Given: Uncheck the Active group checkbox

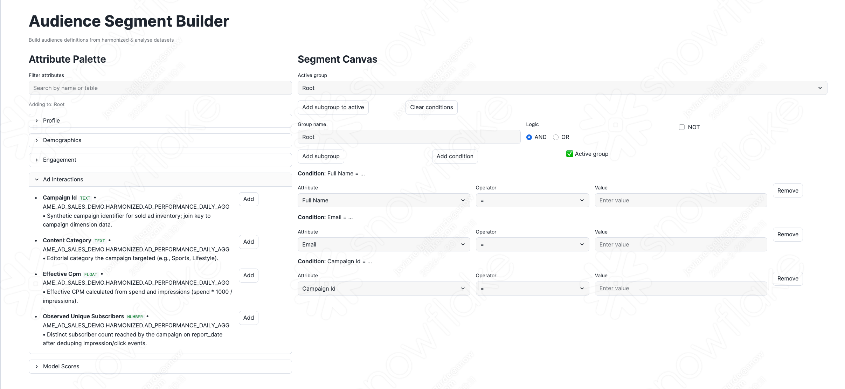Looking at the screenshot, I should (x=569, y=154).
